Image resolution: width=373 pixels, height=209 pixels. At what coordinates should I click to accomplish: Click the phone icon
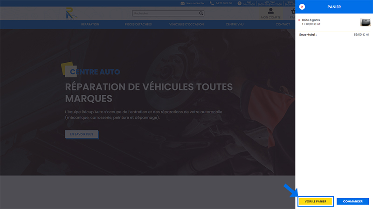(212, 3)
